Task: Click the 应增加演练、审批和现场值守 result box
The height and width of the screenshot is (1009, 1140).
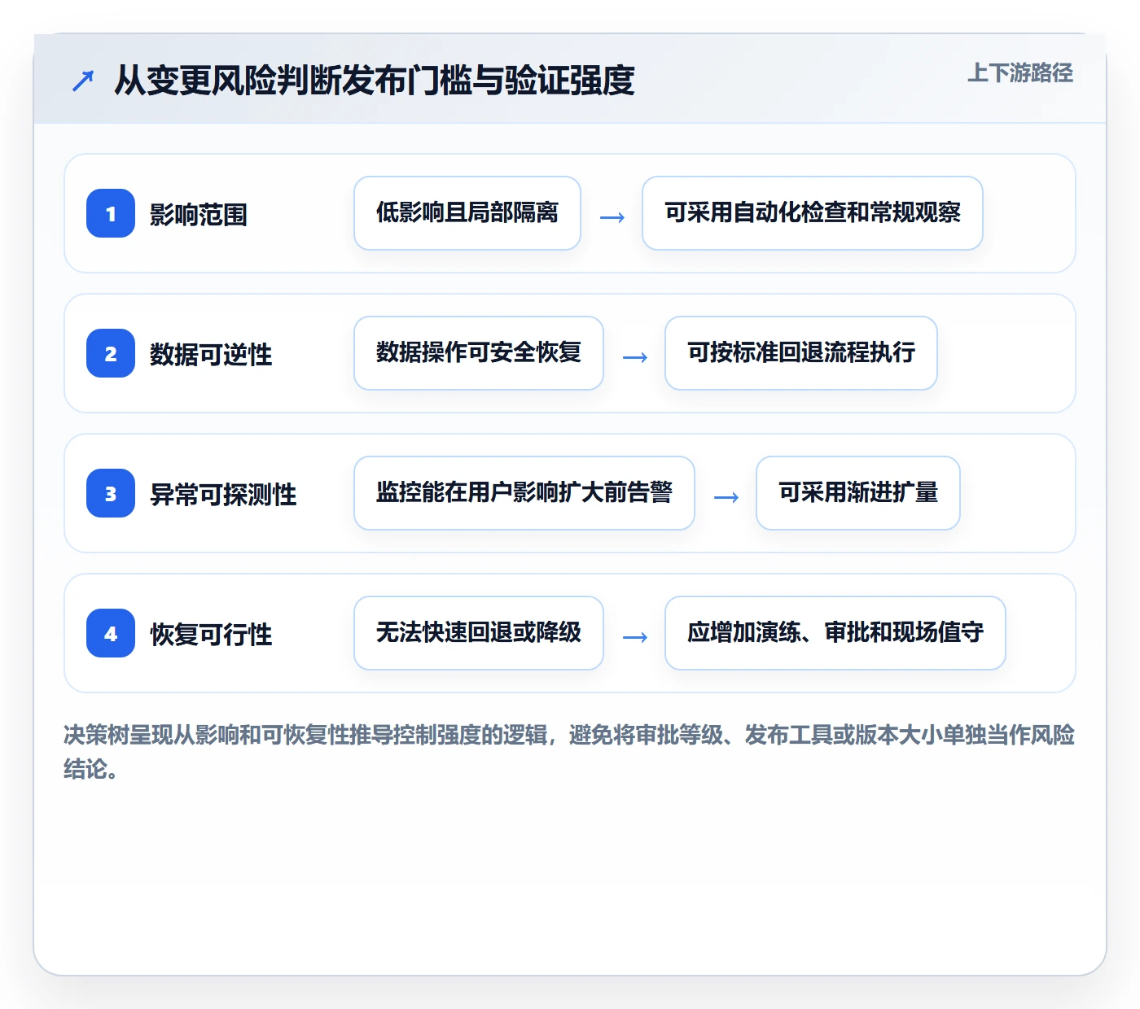Action: point(835,633)
